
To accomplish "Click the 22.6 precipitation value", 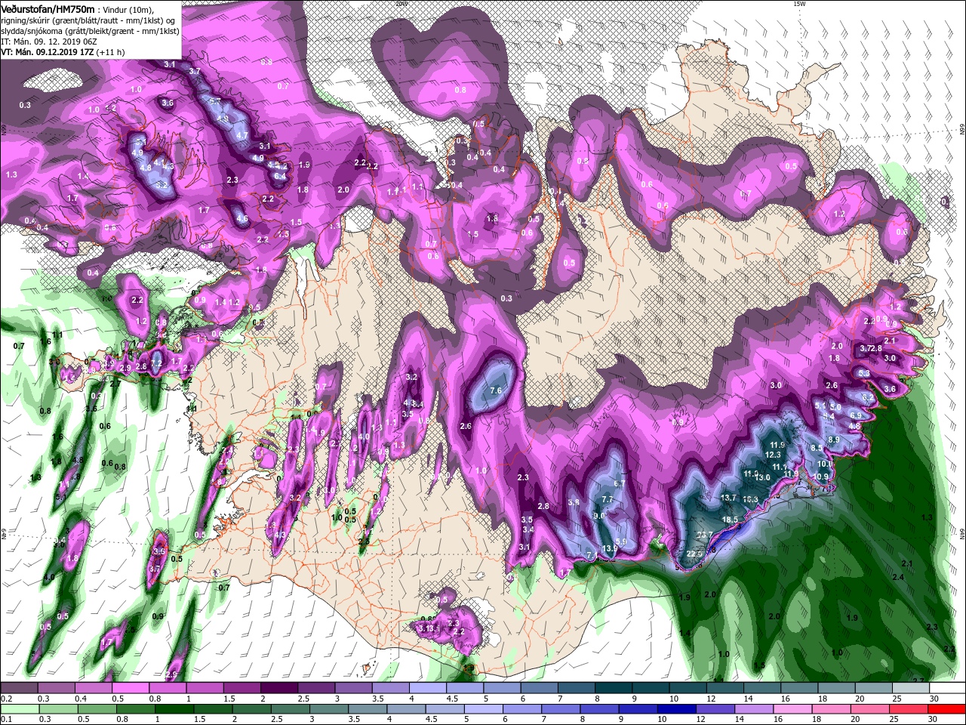I will click(x=695, y=554).
